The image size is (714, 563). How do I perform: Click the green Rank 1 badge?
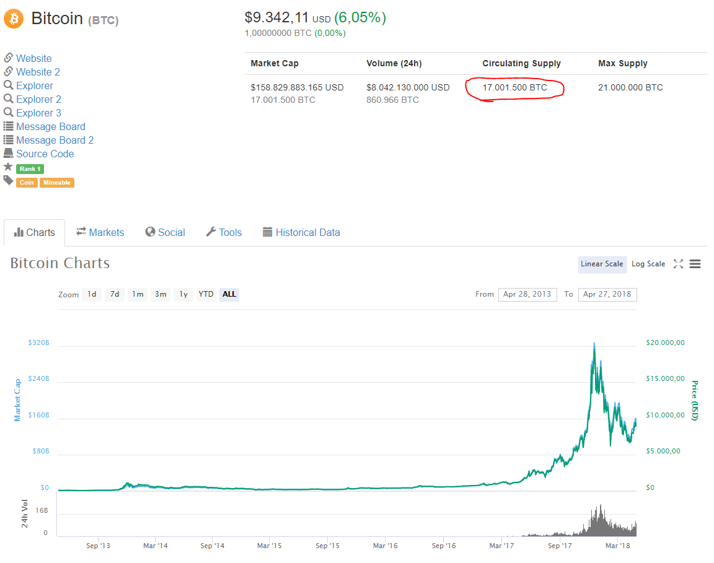coord(30,169)
